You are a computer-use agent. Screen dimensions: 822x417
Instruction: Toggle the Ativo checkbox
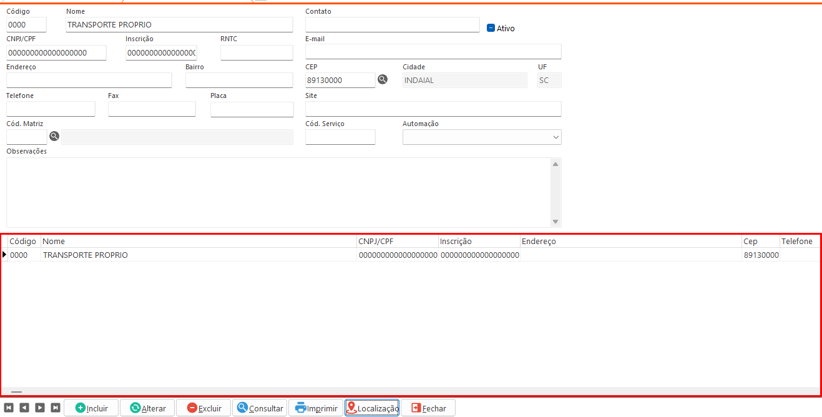491,28
